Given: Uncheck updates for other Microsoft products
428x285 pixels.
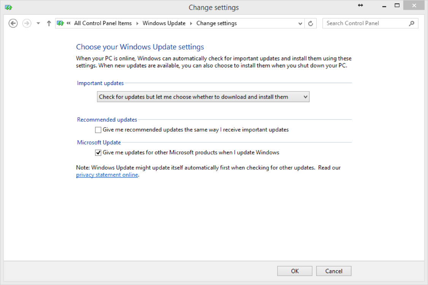Looking at the screenshot, I should tap(98, 153).
